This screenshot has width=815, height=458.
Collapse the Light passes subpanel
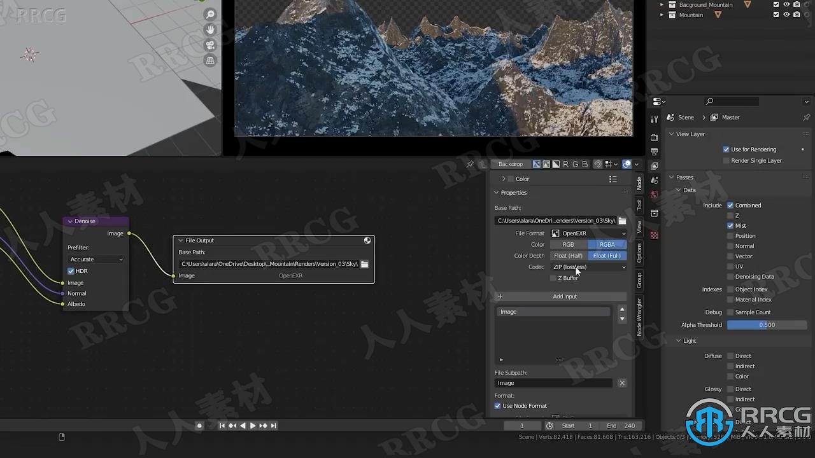tap(679, 341)
